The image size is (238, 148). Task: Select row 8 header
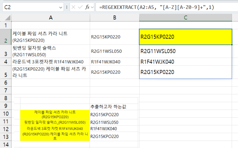[6, 98]
